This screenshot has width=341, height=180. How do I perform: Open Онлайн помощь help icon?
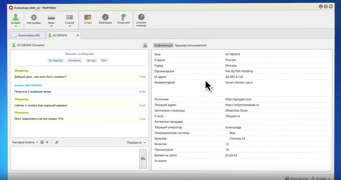pos(141,18)
